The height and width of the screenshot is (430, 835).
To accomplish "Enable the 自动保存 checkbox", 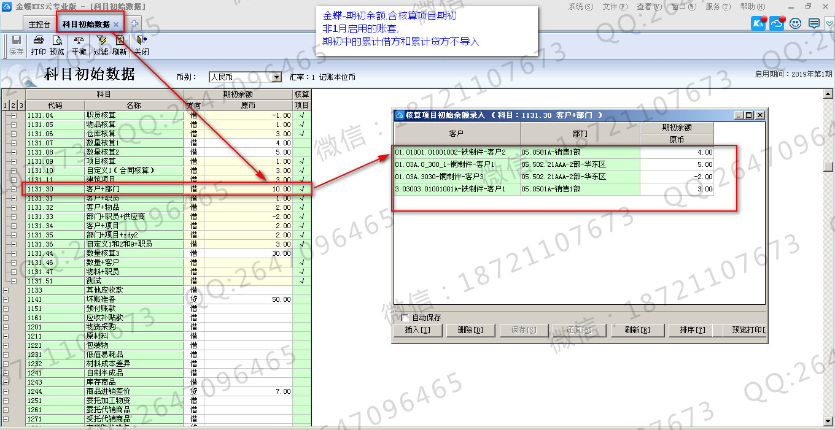I will (x=404, y=318).
